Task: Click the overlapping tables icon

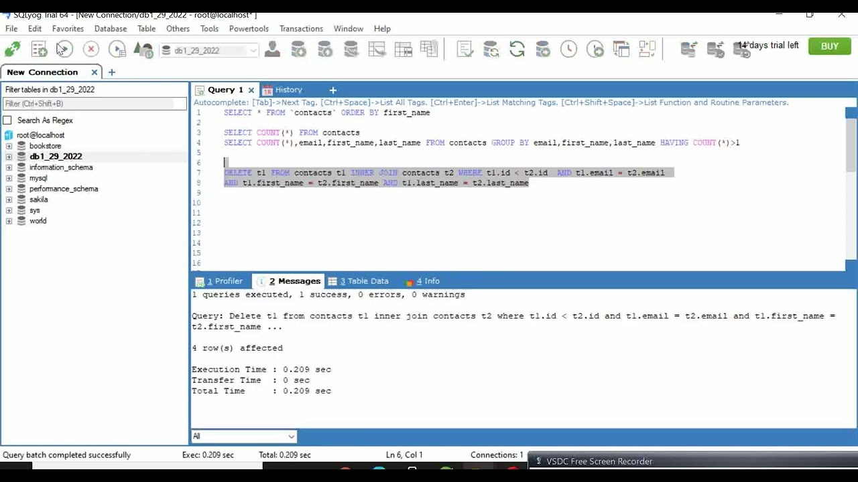Action: point(428,49)
